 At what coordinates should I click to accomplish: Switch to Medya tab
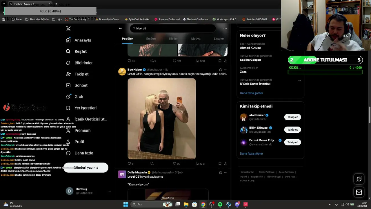pyautogui.click(x=196, y=39)
